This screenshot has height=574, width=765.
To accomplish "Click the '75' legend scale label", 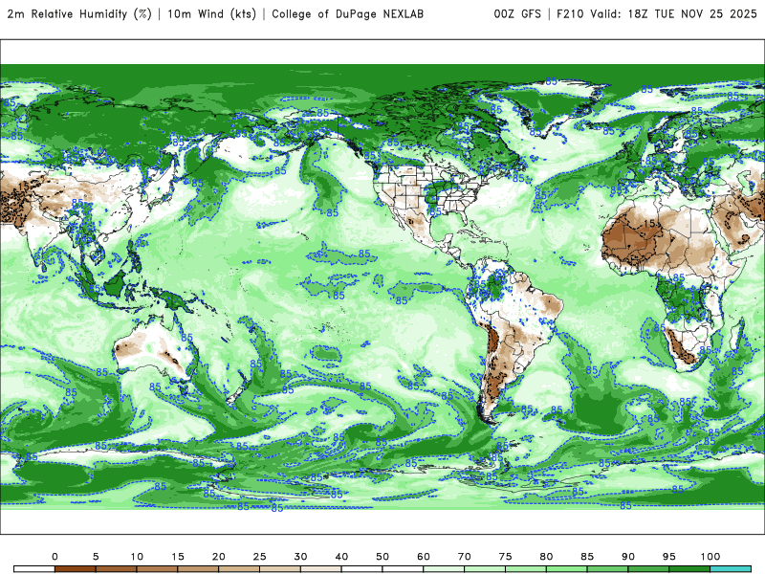I will (x=506, y=557).
